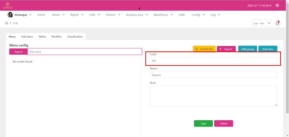
Task: Open the Lux - Jun selector dropdown
Action: tap(261, 23)
